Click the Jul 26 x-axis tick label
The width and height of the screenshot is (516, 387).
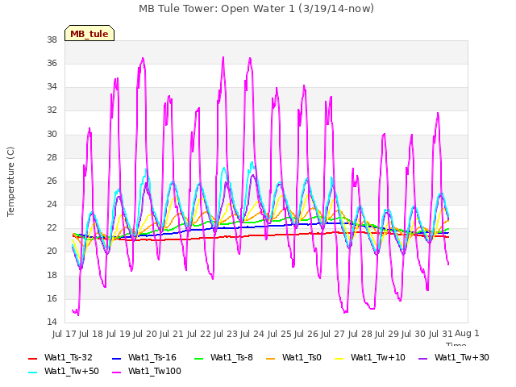click(306, 334)
